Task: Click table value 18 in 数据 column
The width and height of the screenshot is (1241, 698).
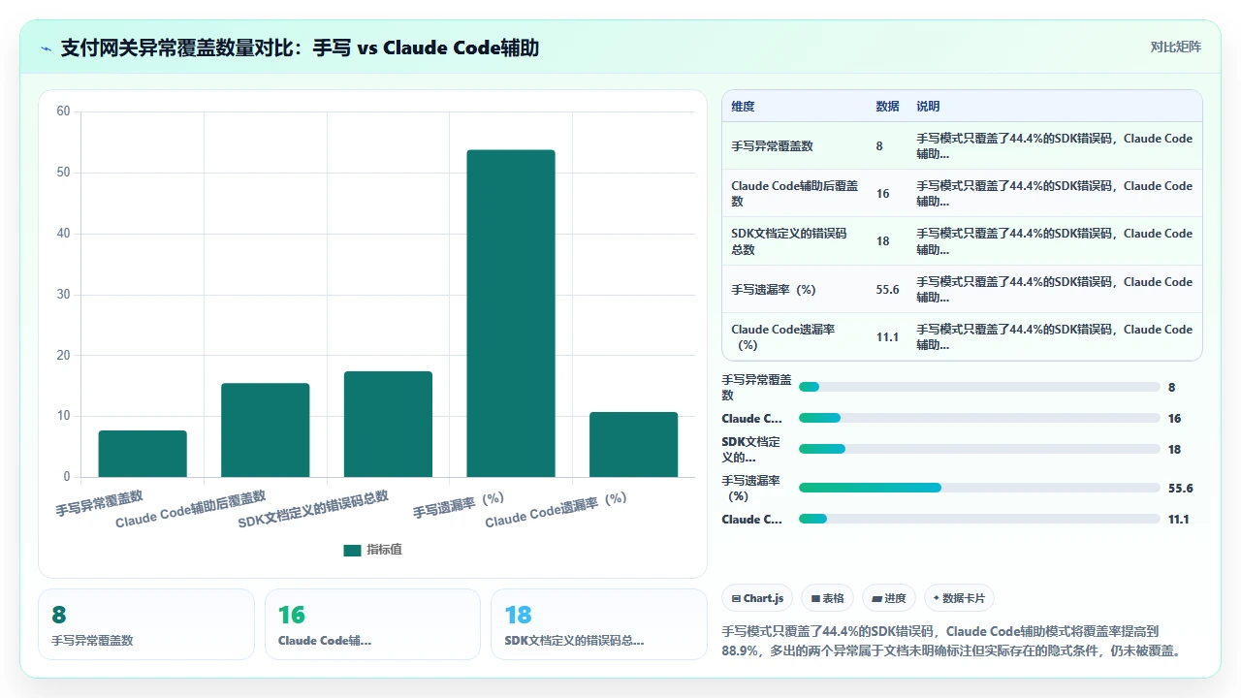Action: [x=882, y=240]
